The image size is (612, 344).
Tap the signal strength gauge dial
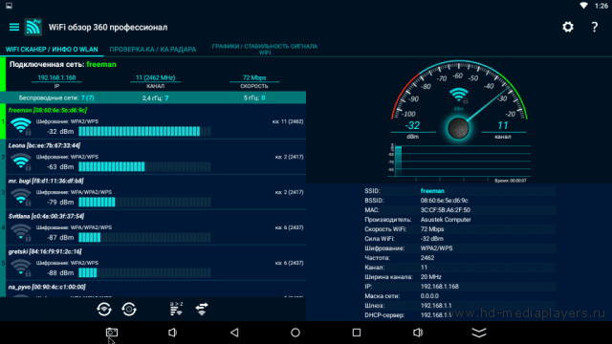pyautogui.click(x=459, y=99)
